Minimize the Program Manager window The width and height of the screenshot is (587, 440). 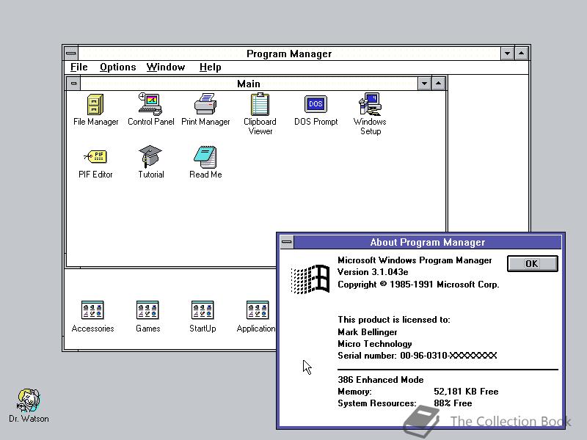(x=507, y=54)
